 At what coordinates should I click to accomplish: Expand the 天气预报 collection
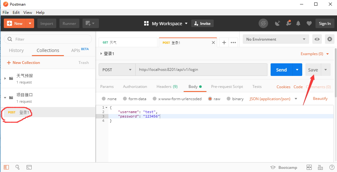click(x=5, y=78)
